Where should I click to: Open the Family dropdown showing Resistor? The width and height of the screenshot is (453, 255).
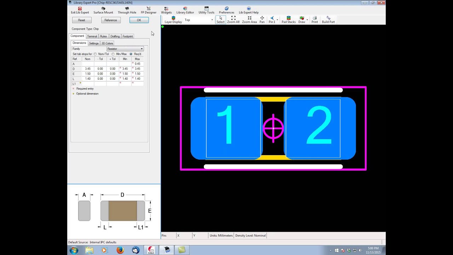coord(125,49)
